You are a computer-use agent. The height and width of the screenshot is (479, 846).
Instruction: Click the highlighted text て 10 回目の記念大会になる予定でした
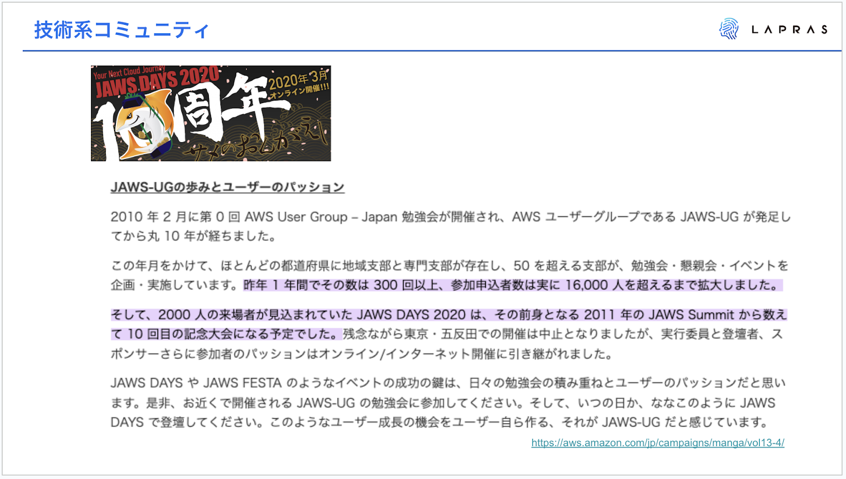click(226, 334)
